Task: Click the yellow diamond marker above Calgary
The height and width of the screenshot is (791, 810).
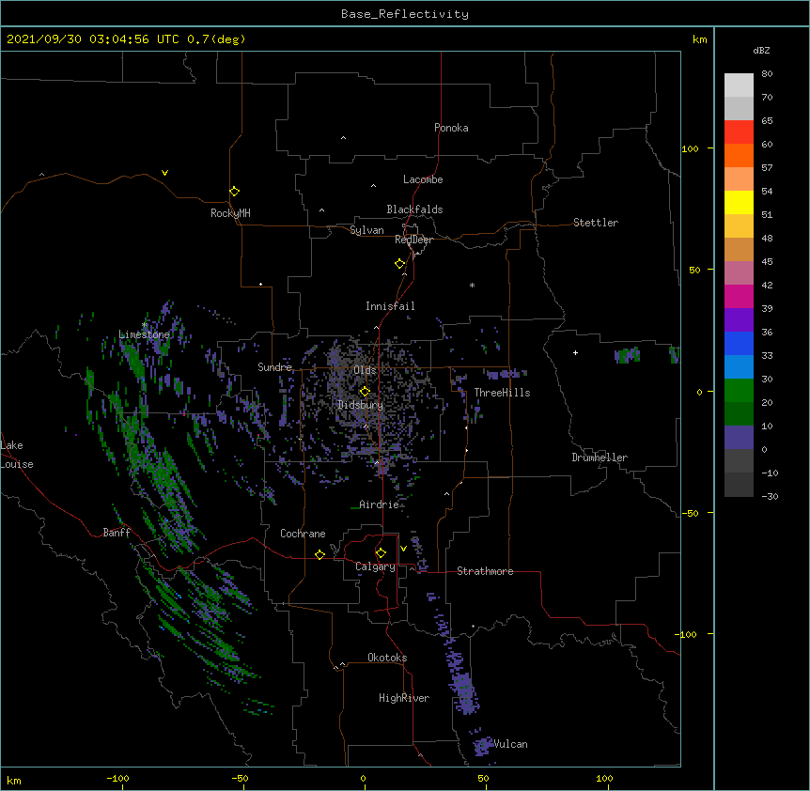Action: pyautogui.click(x=381, y=553)
